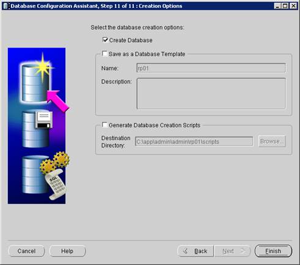This screenshot has width=300, height=265.
Task: Click the Database Configuration Assistant title icon
Action: pos(6,6)
